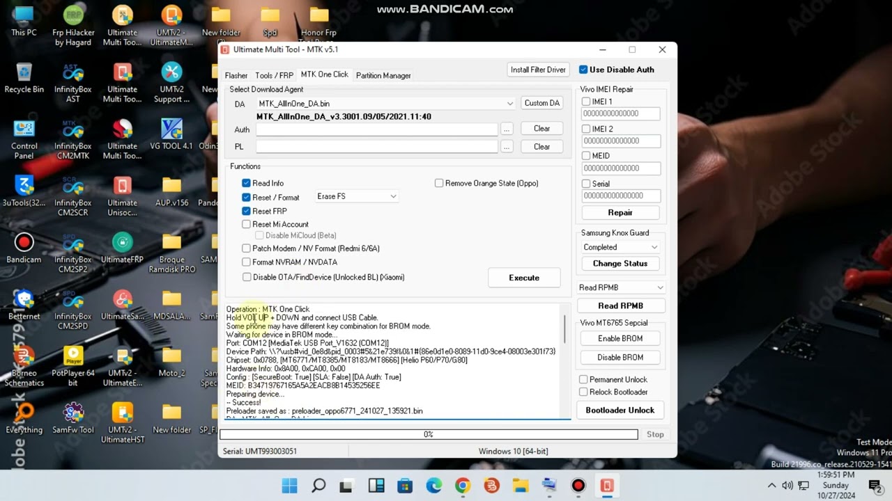
Task: Open Google Chrome from taskbar
Action: click(463, 486)
